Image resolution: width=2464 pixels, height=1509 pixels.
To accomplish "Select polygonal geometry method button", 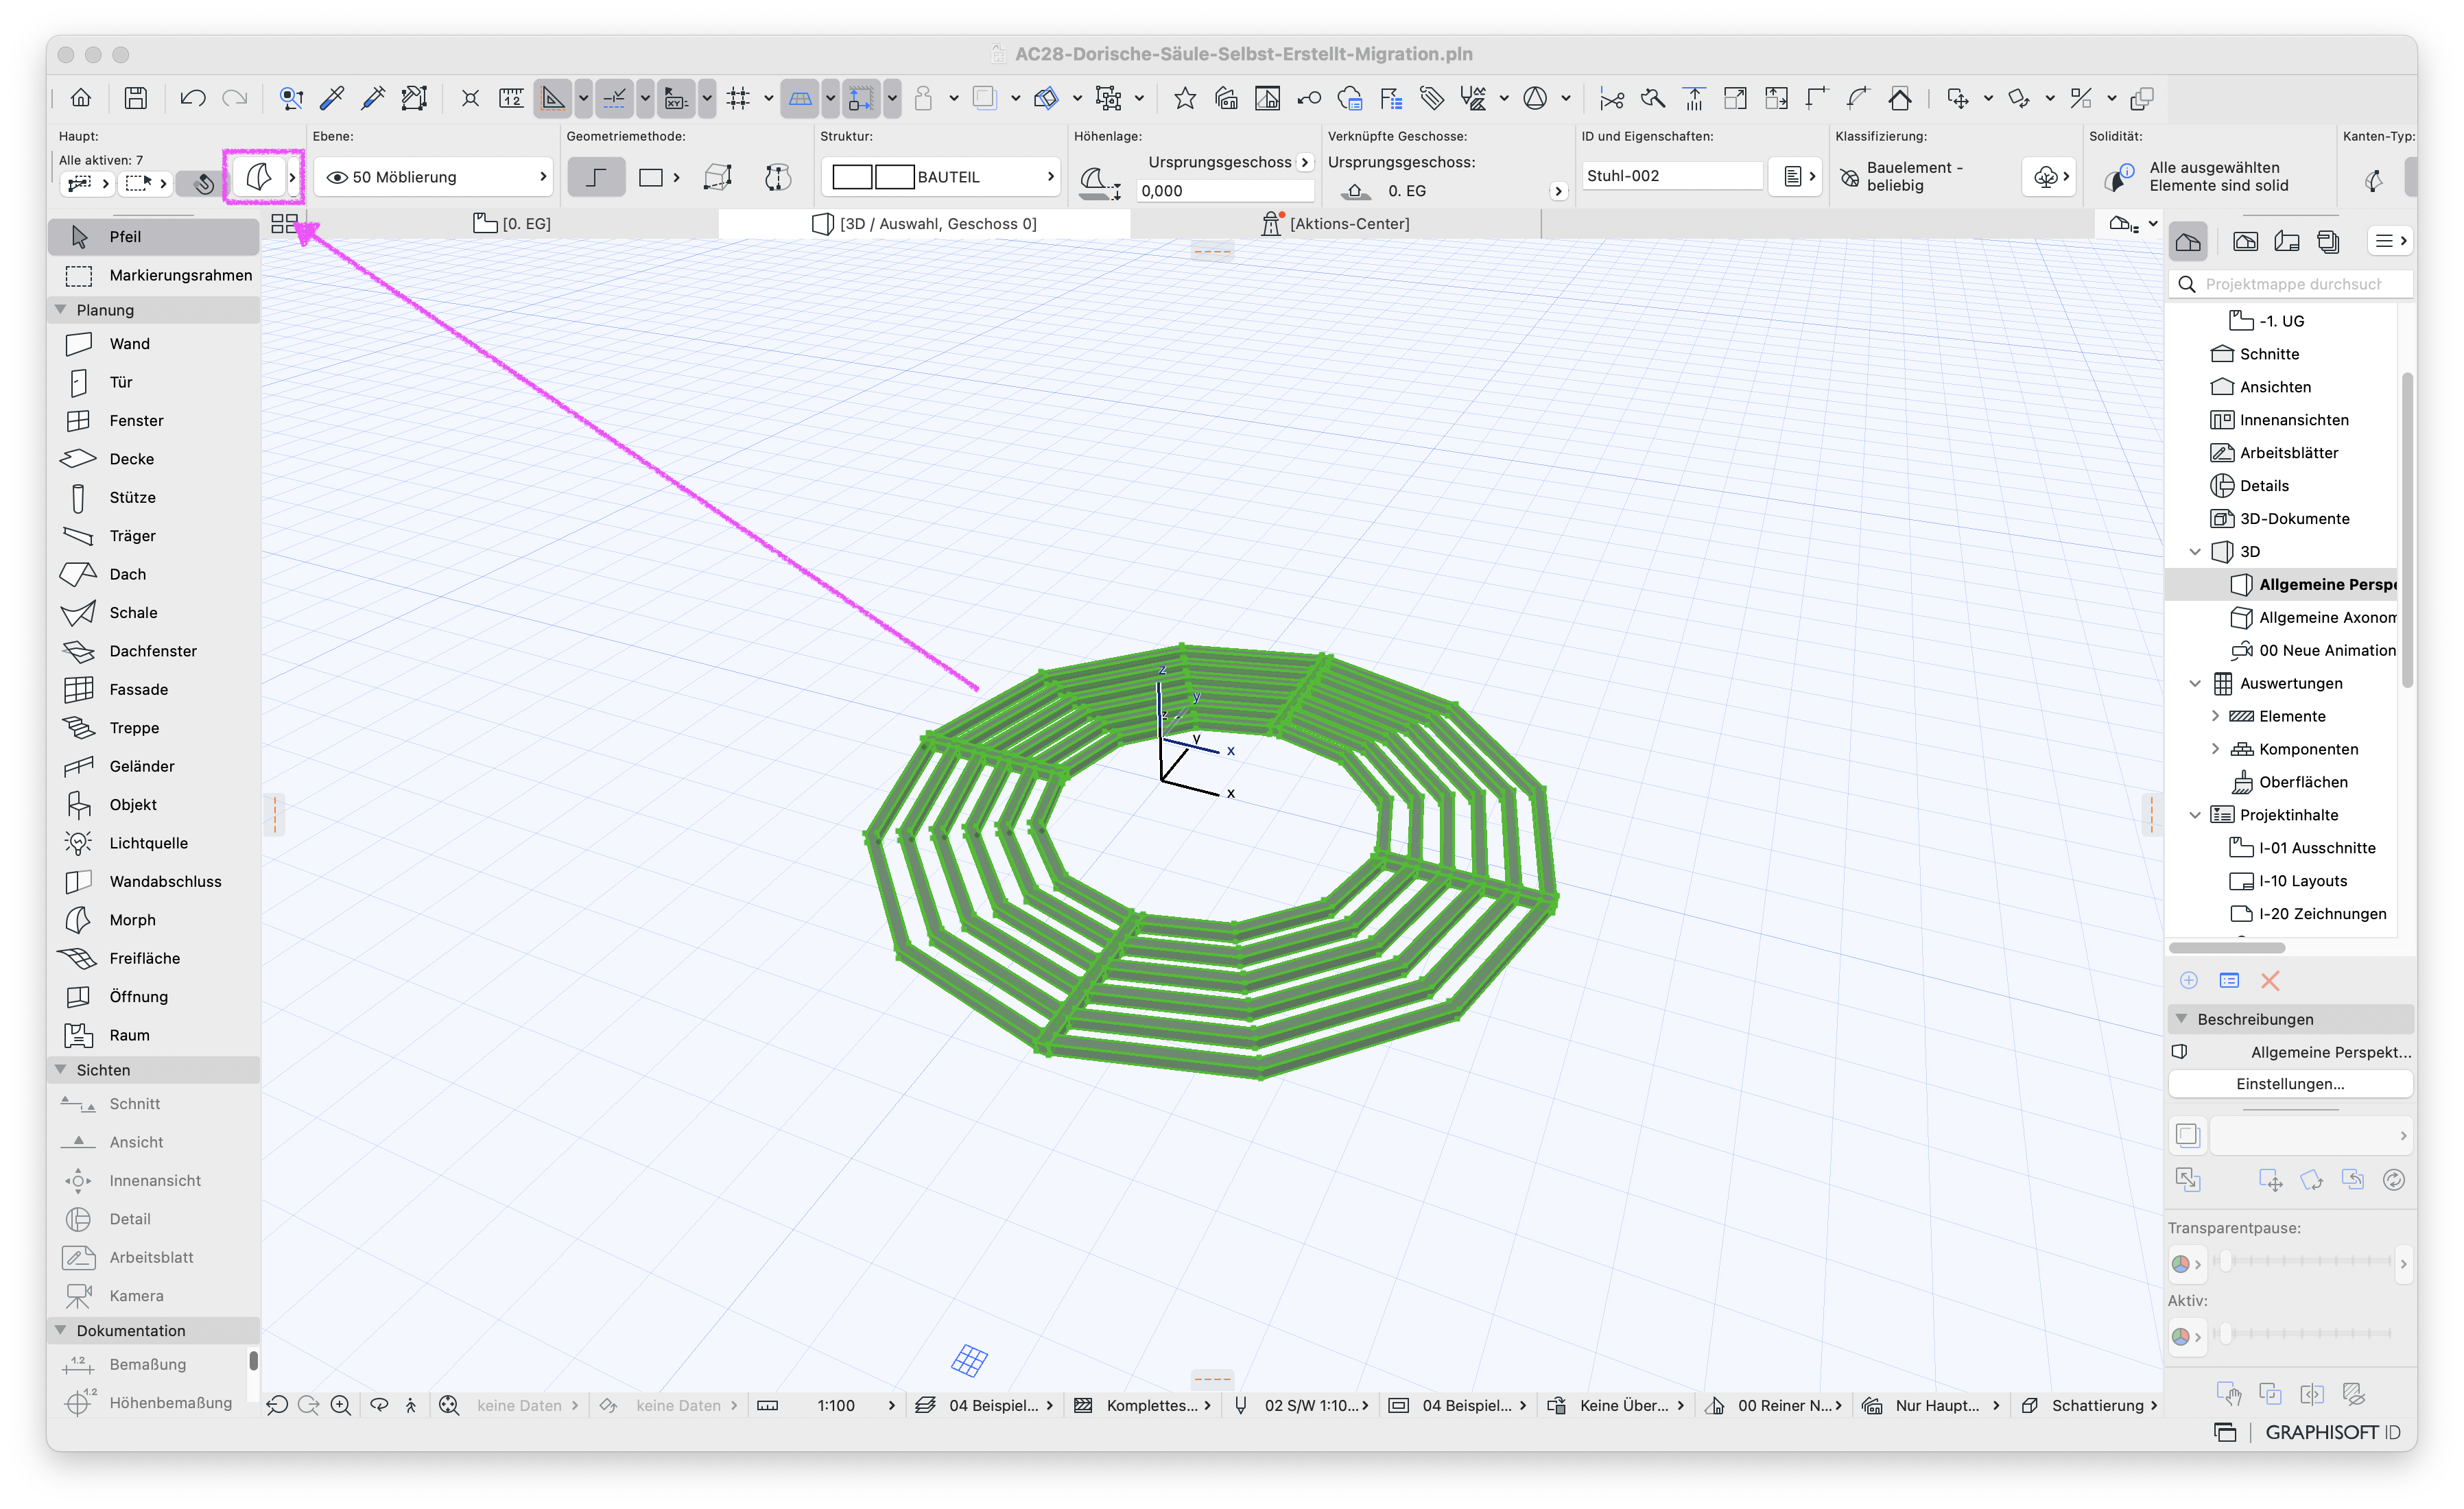I will tap(596, 177).
